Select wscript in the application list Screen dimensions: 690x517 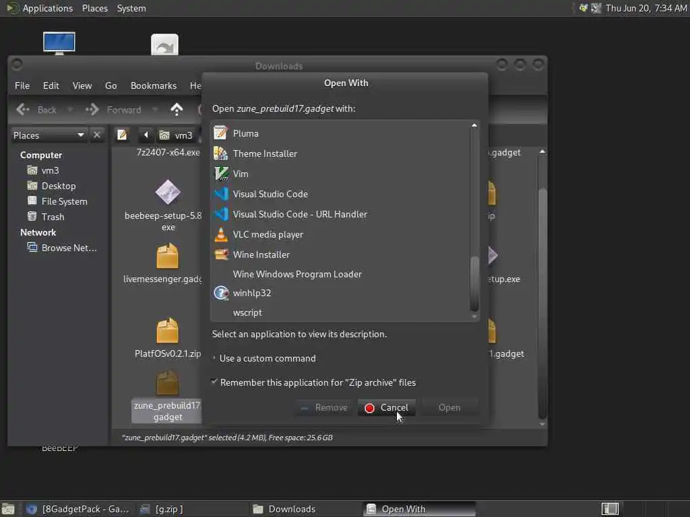pyautogui.click(x=247, y=312)
